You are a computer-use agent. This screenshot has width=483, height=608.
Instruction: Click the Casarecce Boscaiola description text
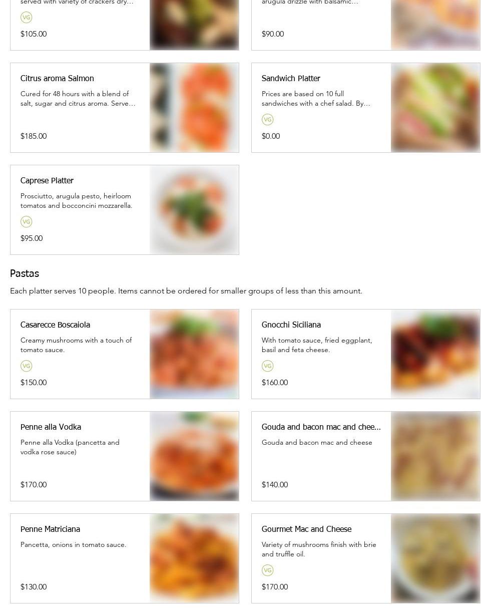pos(76,345)
